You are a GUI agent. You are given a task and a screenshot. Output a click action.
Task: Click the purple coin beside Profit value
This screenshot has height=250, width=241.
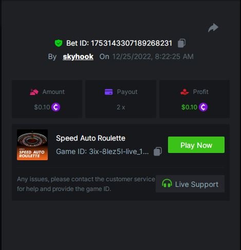[x=203, y=107]
